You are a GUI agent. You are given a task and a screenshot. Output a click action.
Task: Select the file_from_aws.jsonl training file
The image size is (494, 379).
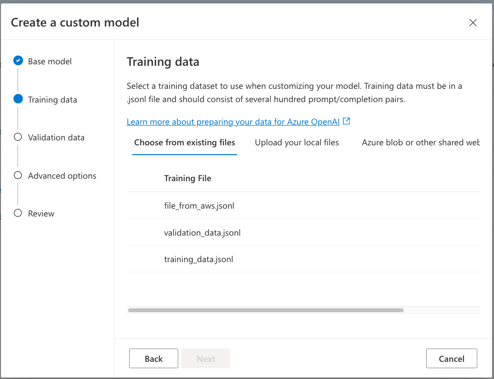pyautogui.click(x=199, y=205)
